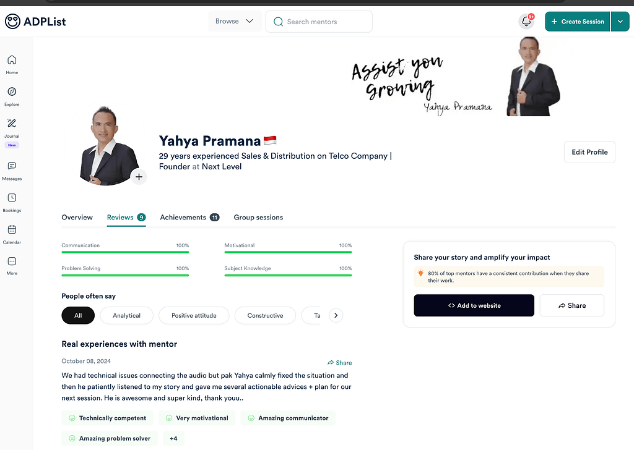This screenshot has height=450, width=634.
Task: Open the Calendar sidebar icon
Action: (12, 234)
